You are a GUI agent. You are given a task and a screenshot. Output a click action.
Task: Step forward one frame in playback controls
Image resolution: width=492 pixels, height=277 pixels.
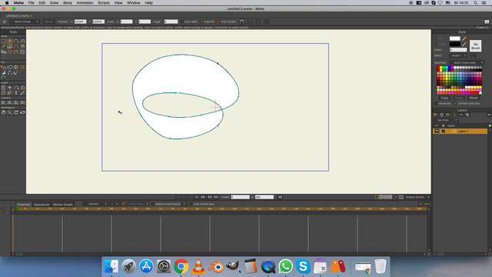[x=203, y=197]
